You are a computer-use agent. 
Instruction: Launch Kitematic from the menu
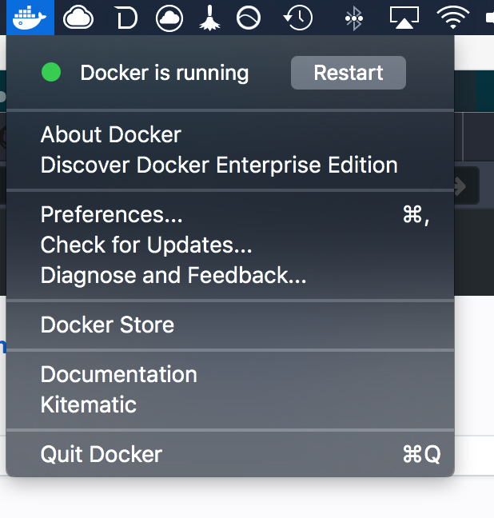(x=230, y=404)
